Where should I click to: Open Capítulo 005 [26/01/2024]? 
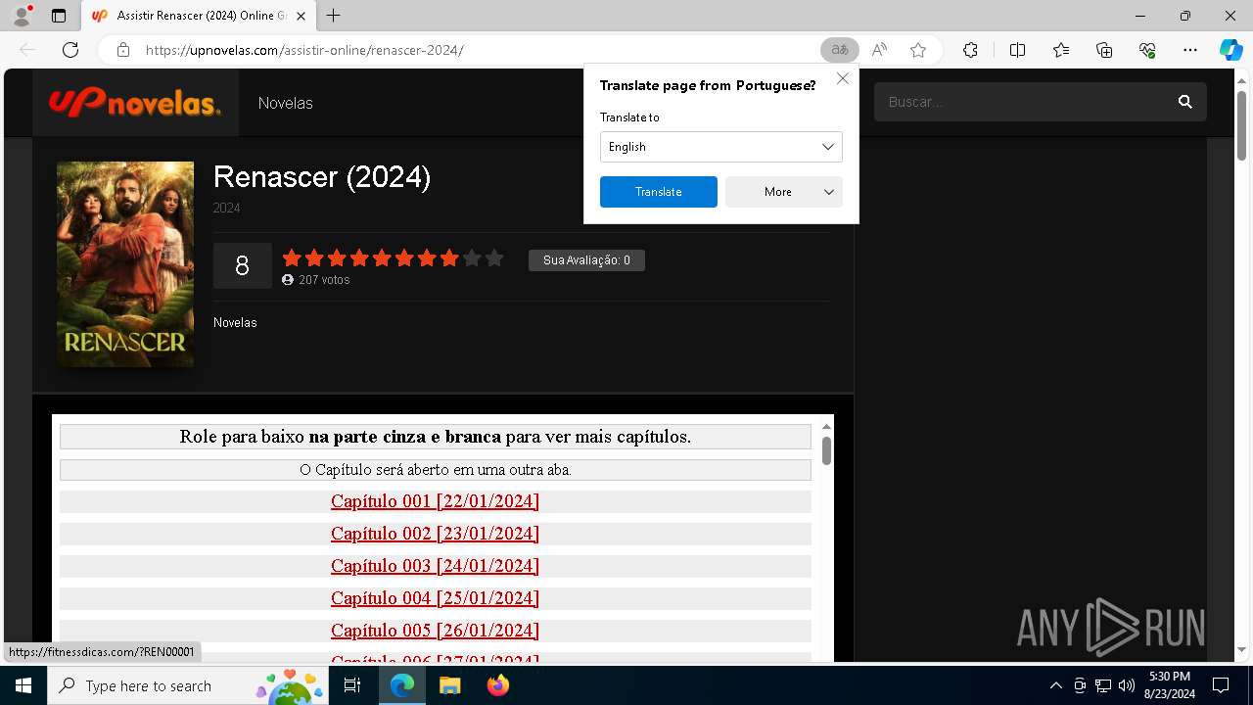pyautogui.click(x=435, y=631)
